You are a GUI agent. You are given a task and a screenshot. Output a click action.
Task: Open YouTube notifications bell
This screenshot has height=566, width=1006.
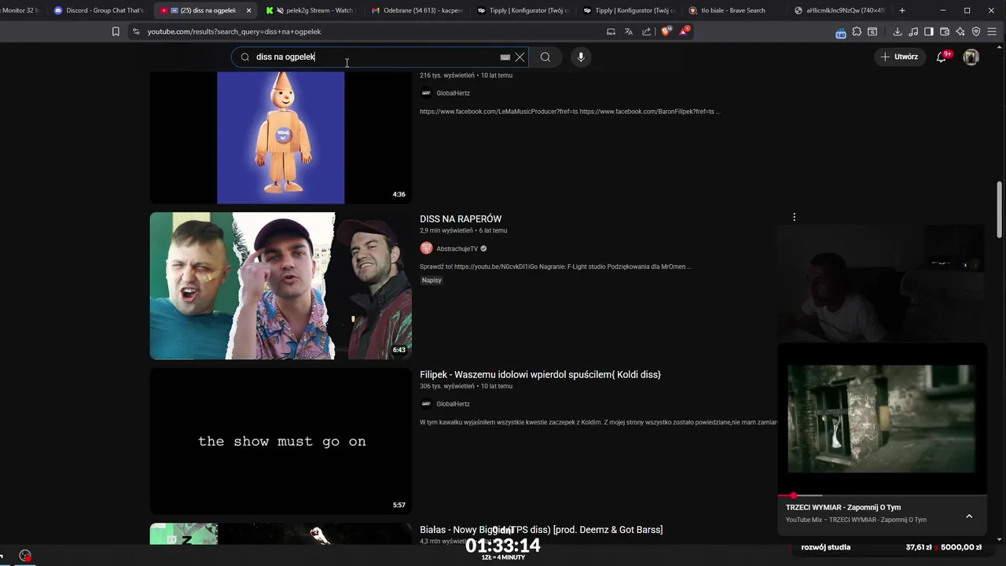click(x=942, y=57)
